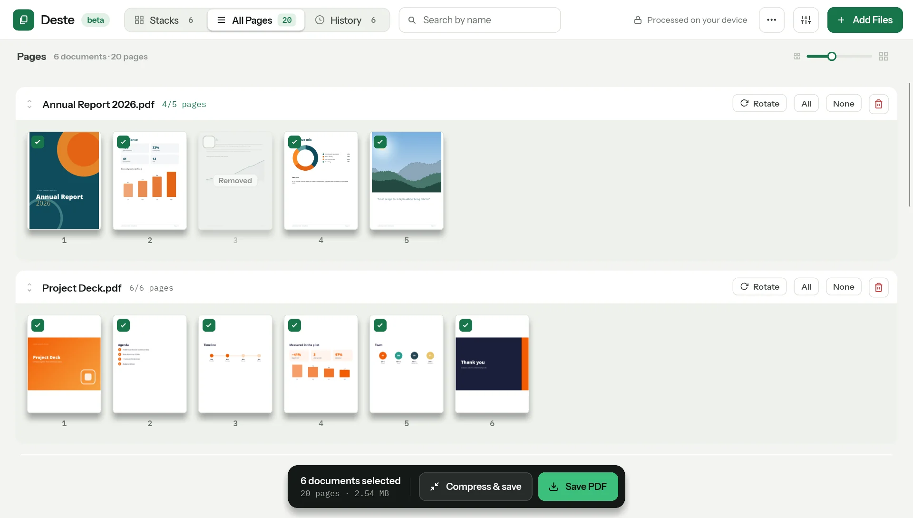Check removed page 3 of Annual Report
This screenshot has width=913, height=518.
tap(209, 142)
